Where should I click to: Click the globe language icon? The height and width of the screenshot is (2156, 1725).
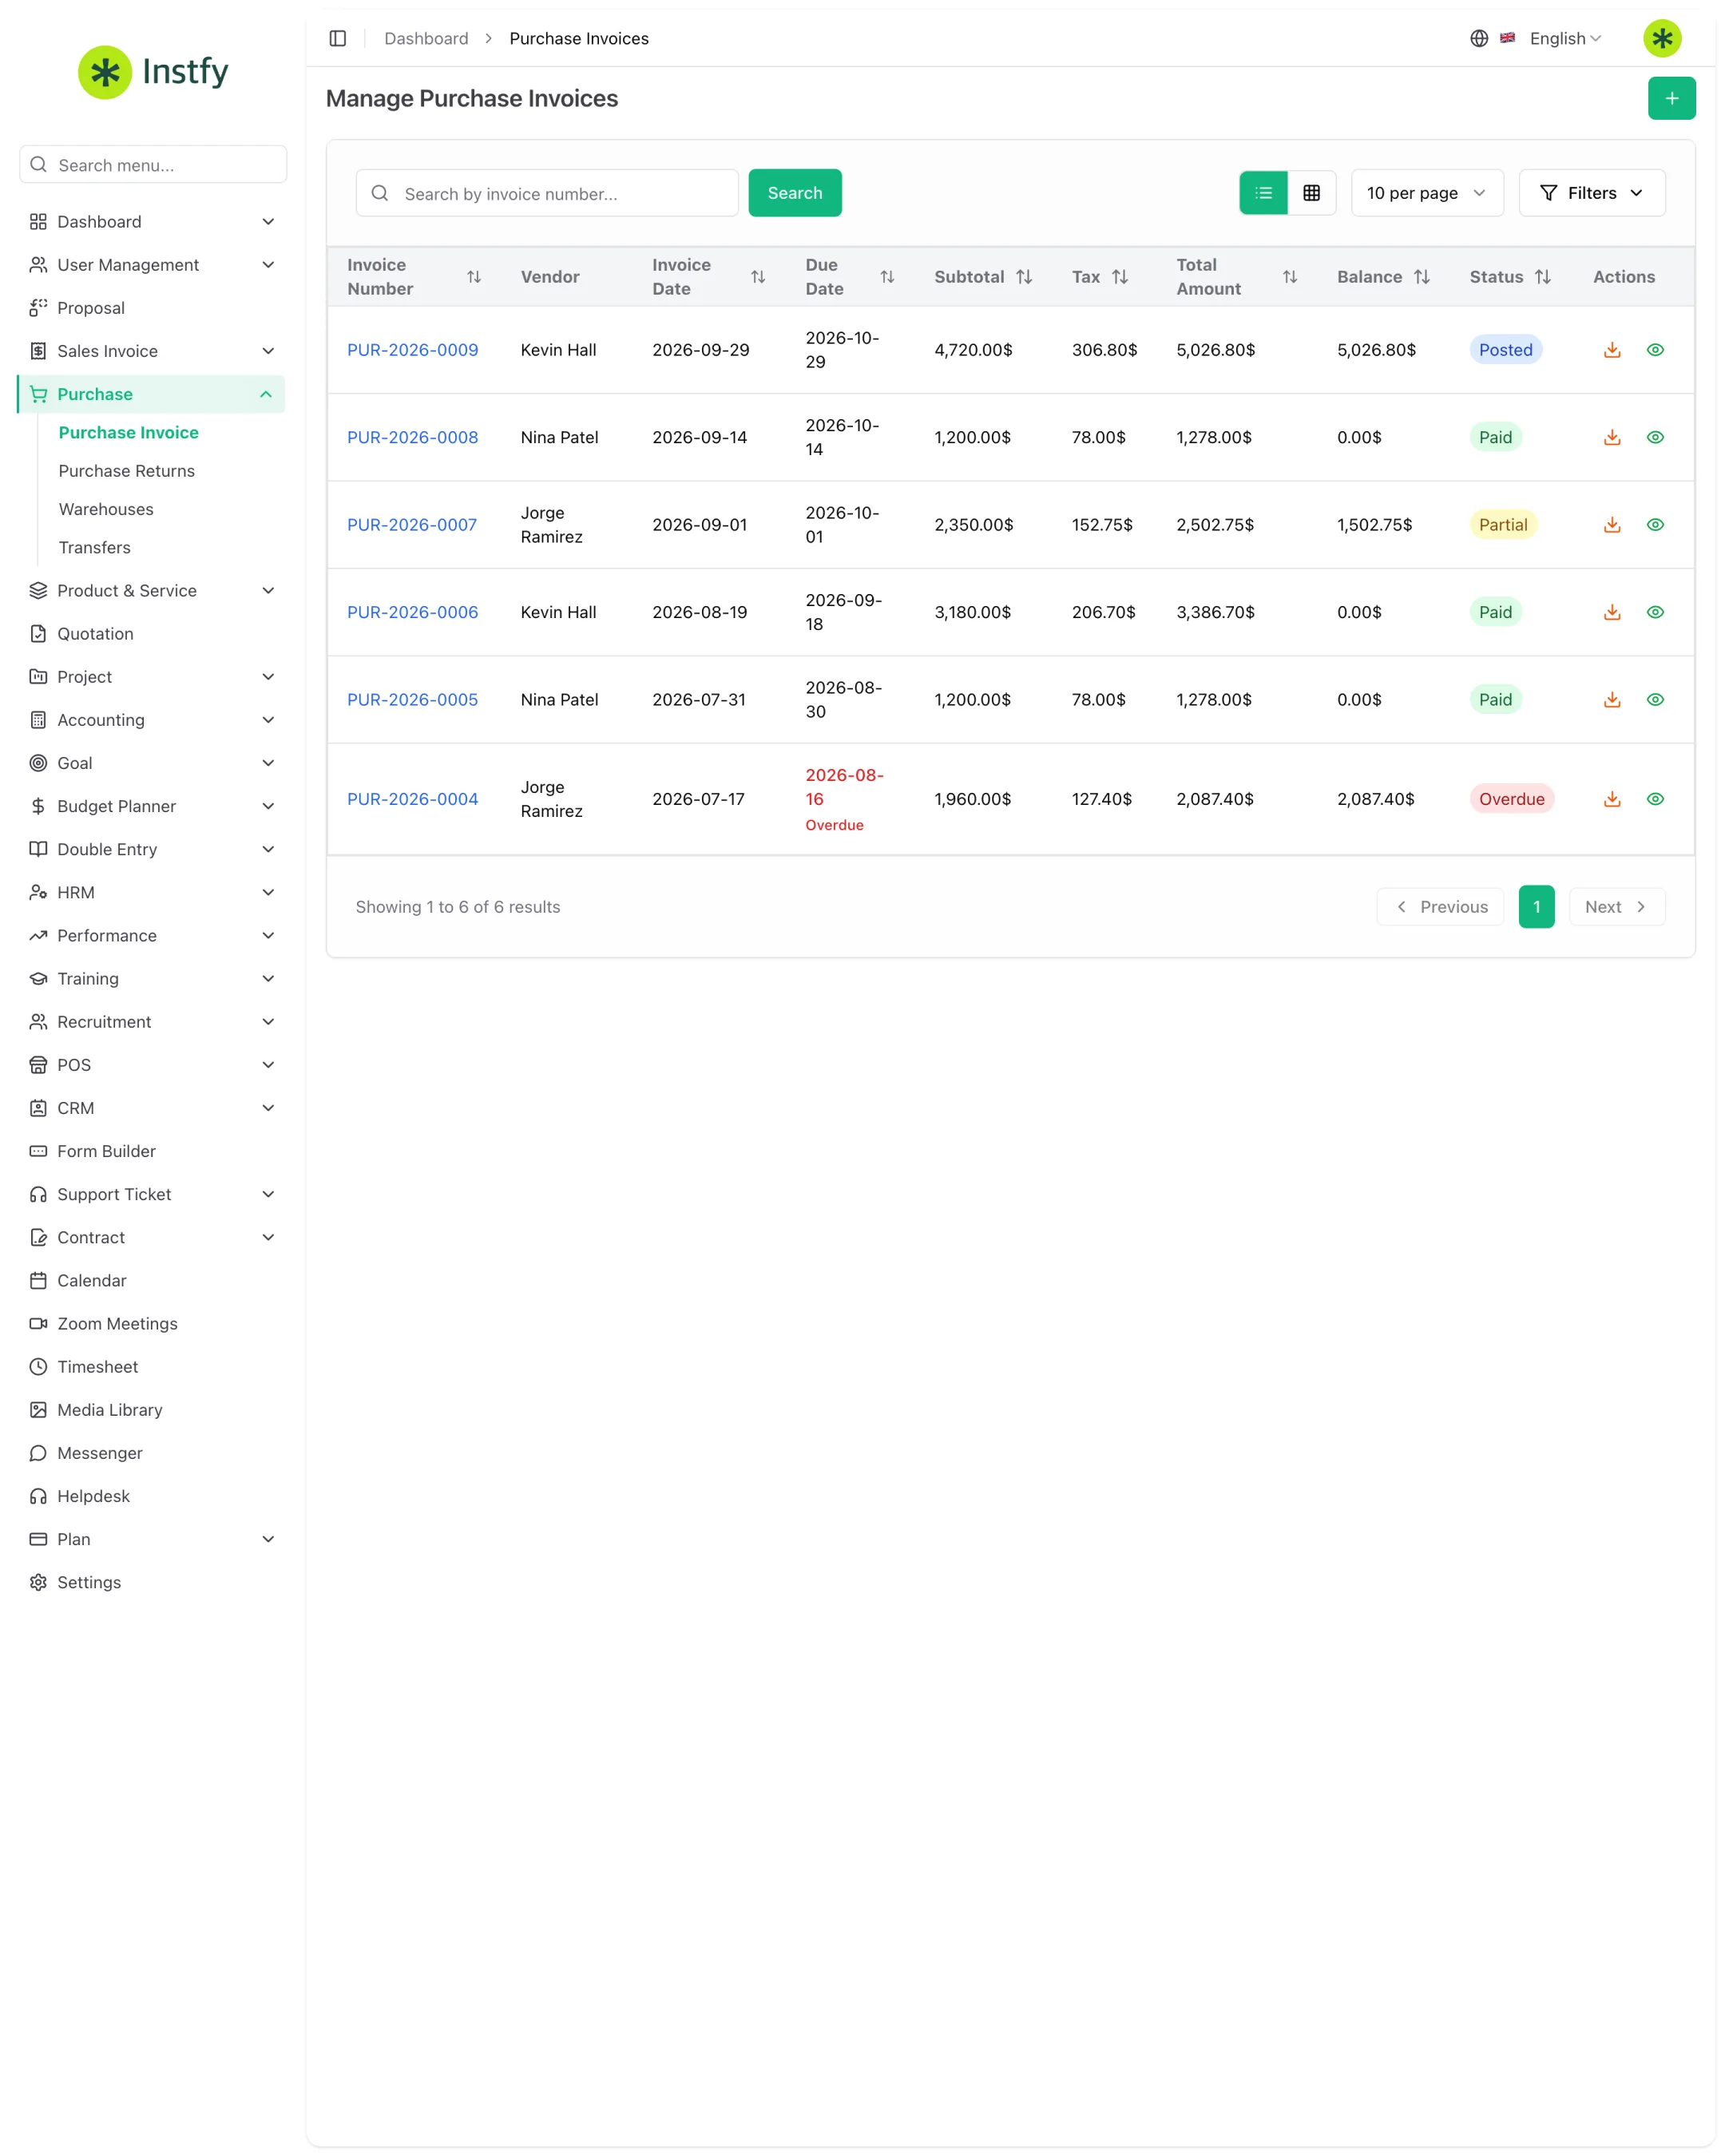tap(1478, 38)
